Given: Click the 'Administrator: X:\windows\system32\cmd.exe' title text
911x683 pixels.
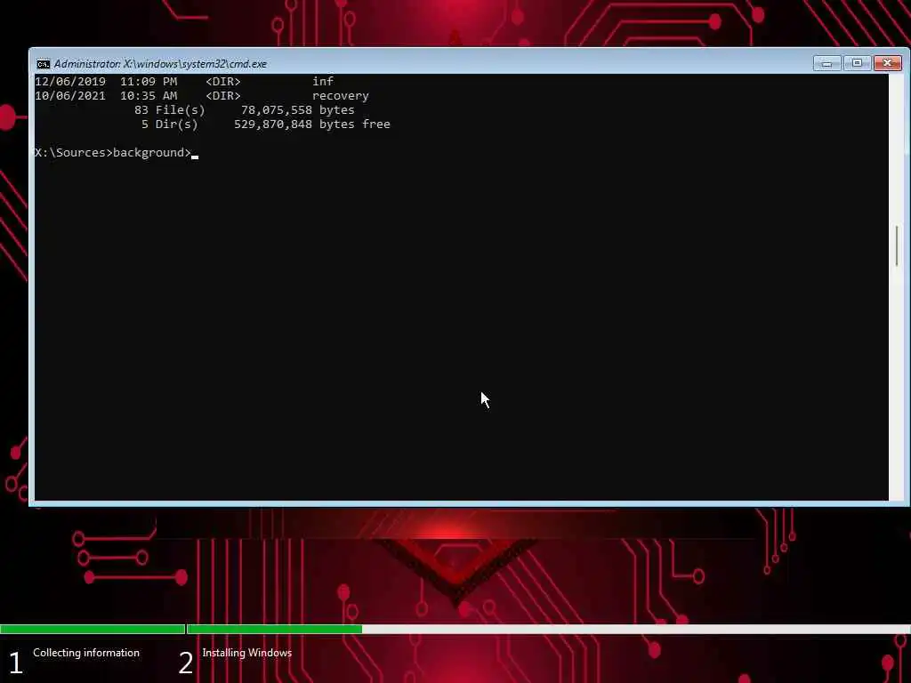Looking at the screenshot, I should click(160, 64).
